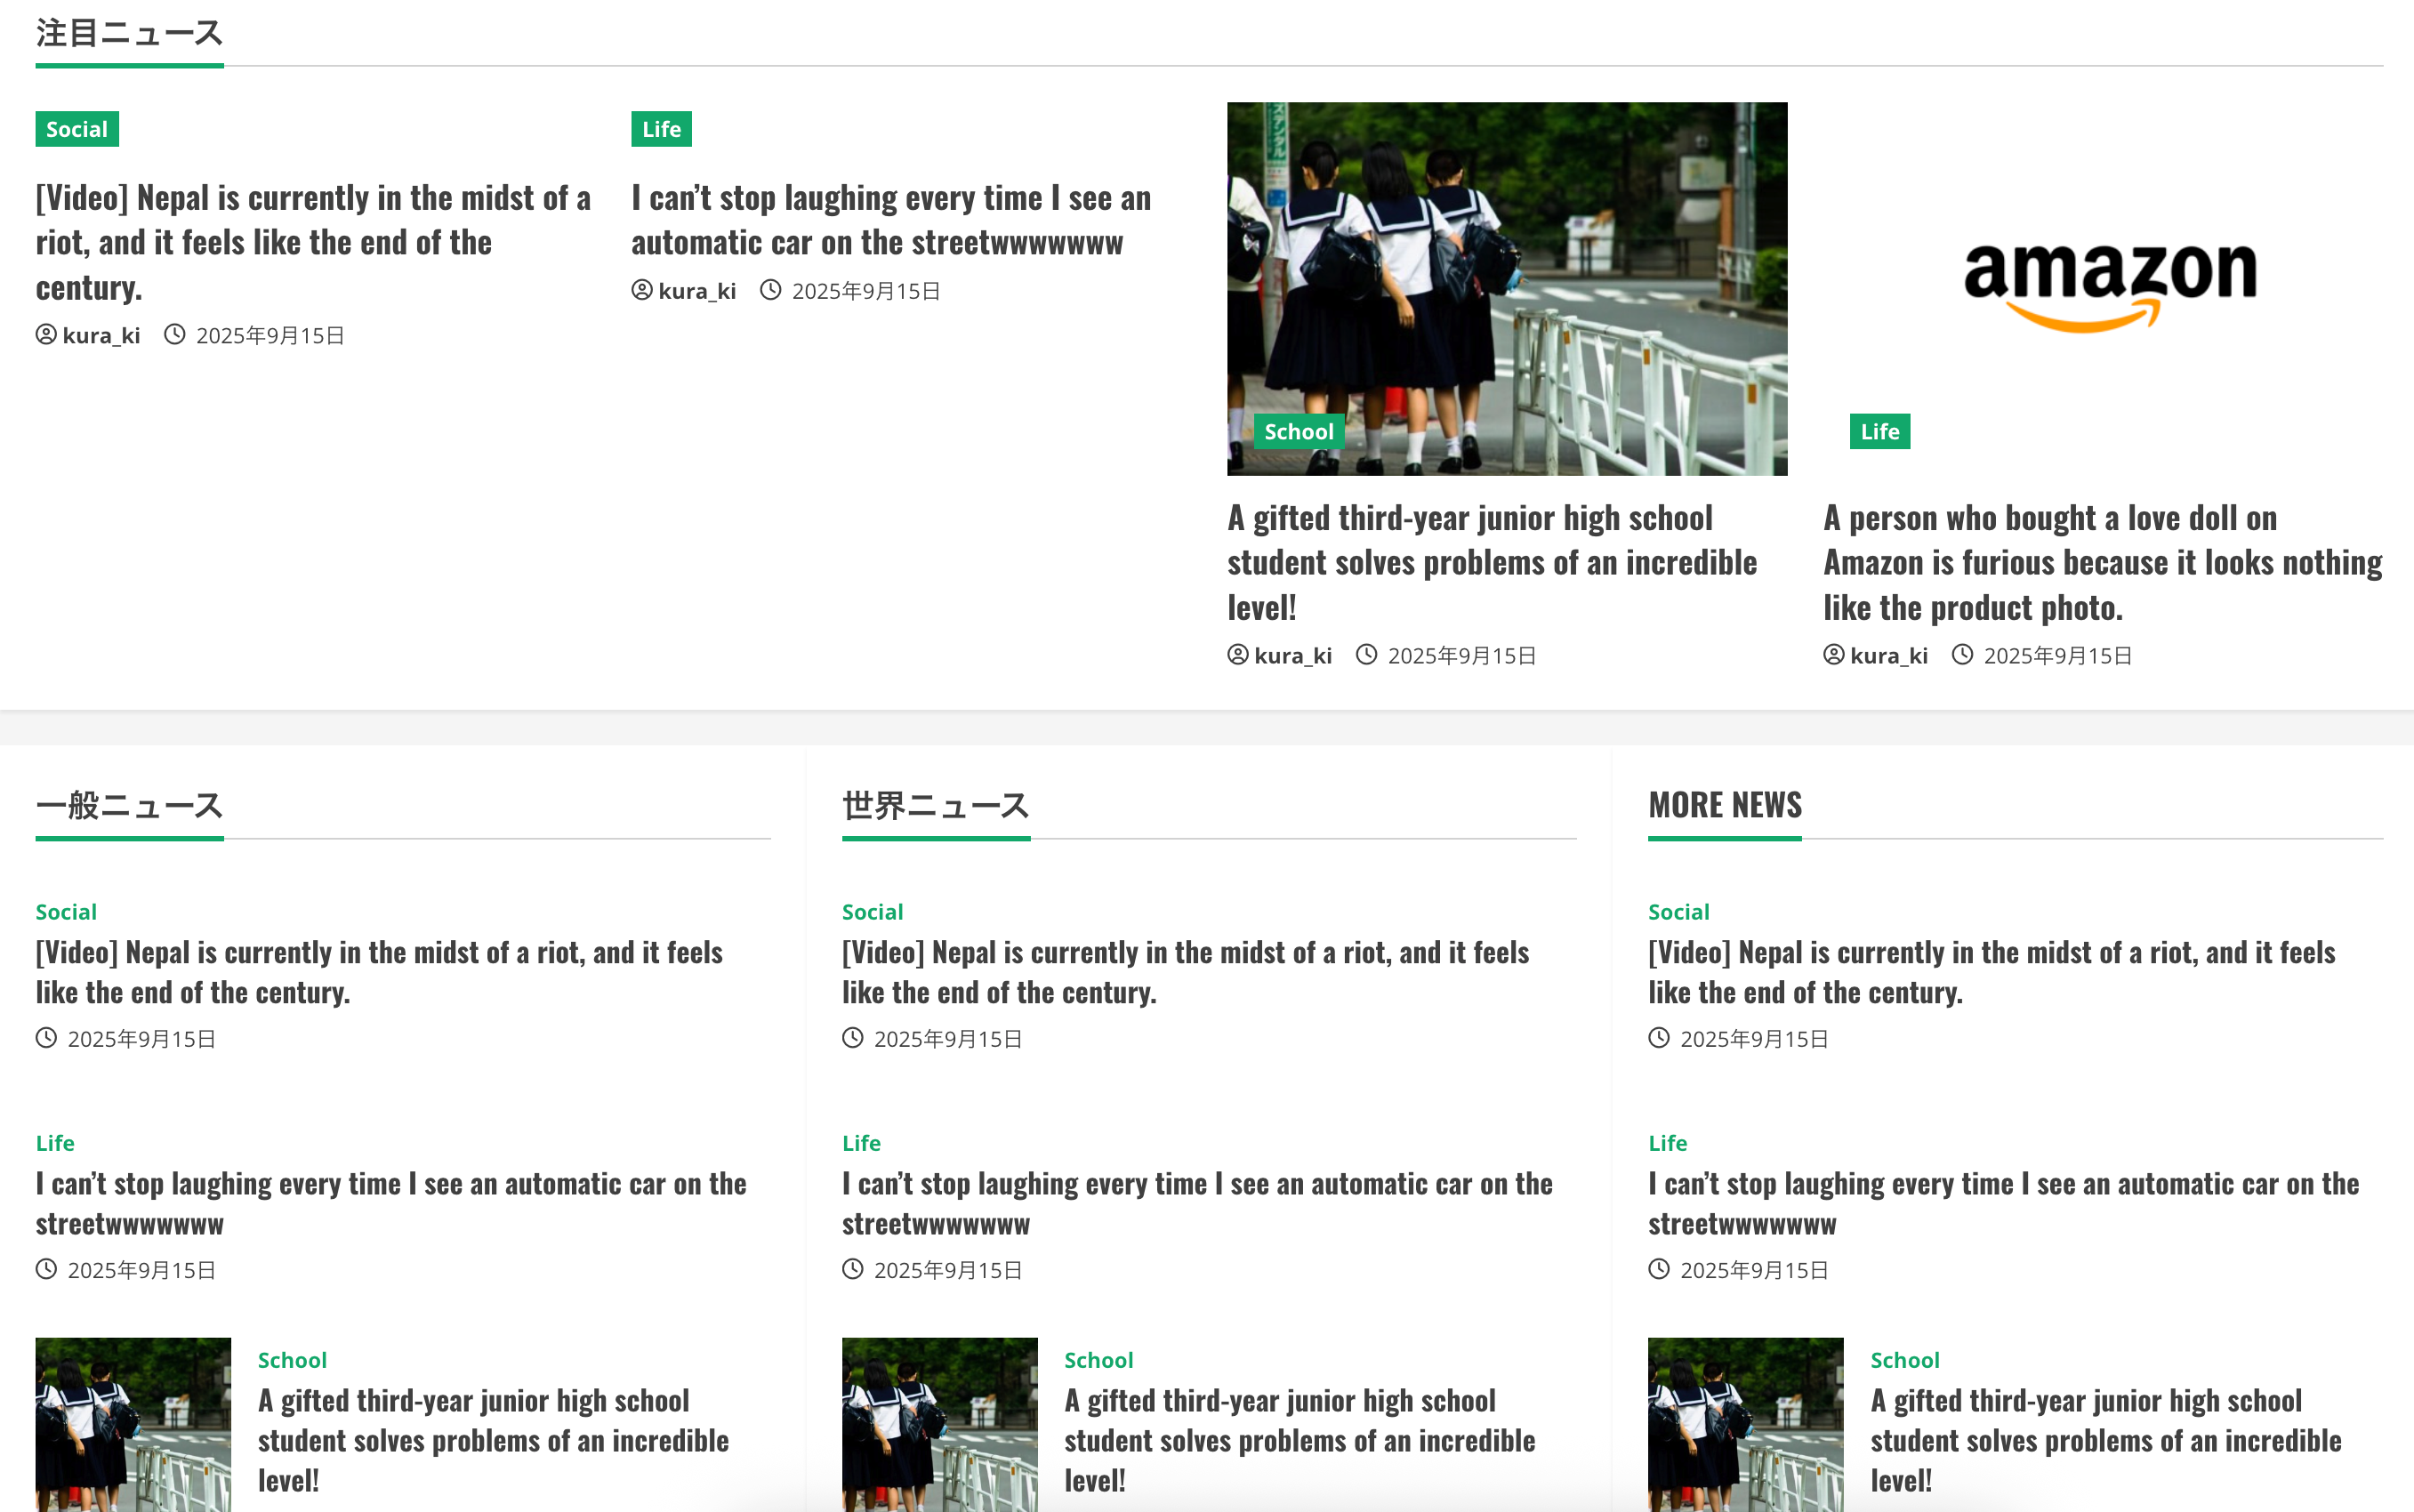Click School category in MORE NEWS column
This screenshot has width=2414, height=1512.
click(x=1904, y=1360)
